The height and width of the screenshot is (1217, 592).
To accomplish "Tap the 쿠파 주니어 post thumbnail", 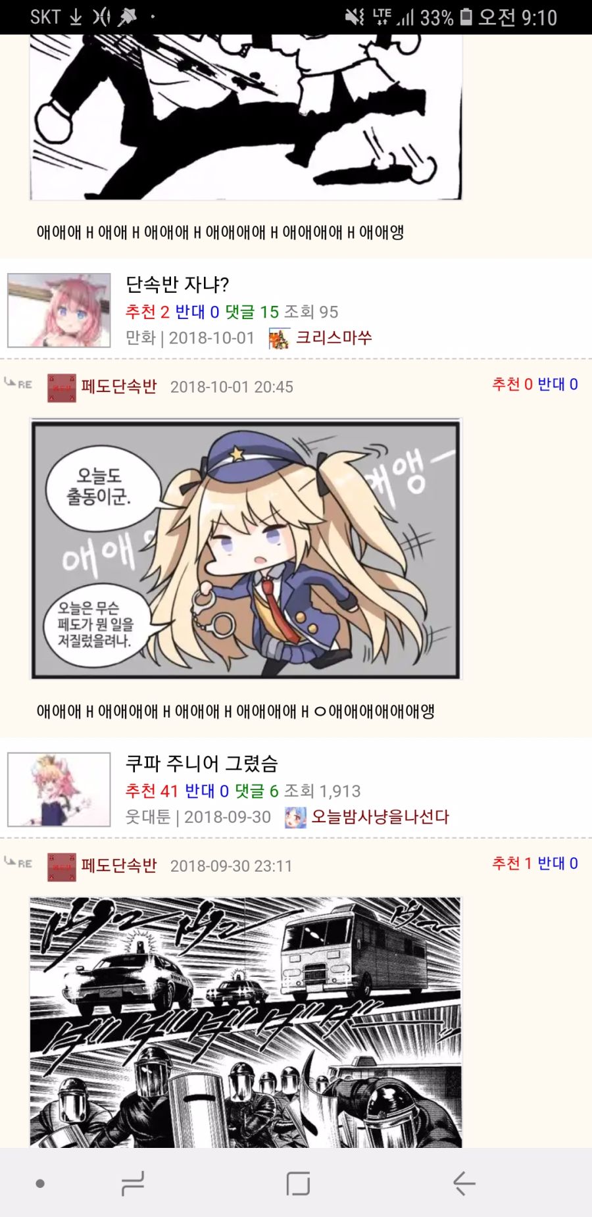I will (x=59, y=789).
